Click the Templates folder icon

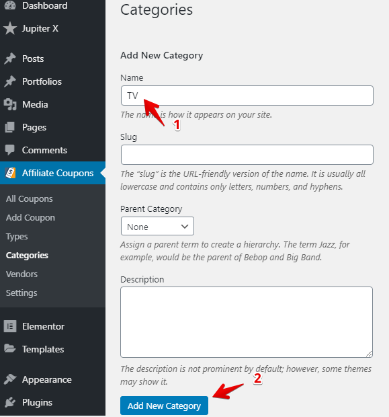(10, 348)
